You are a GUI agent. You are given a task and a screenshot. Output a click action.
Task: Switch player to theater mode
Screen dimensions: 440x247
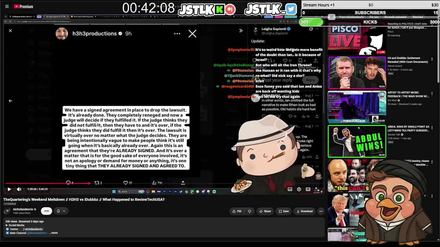point(308,189)
